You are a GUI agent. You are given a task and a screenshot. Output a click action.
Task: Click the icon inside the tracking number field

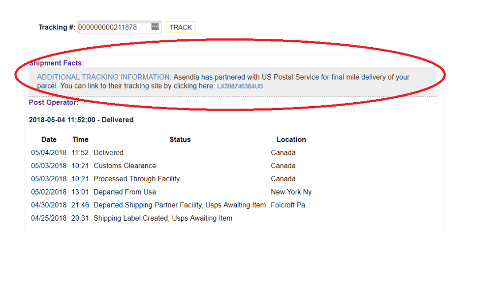click(x=155, y=27)
